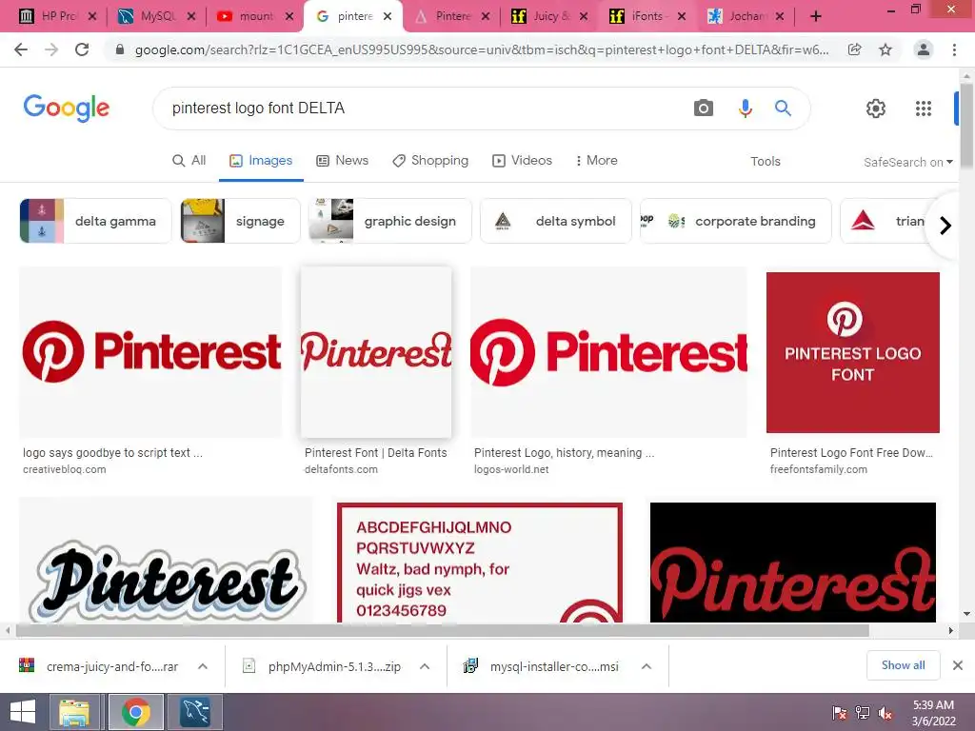
Task: Open the black-background Pinterest script thumbnail
Action: (793, 563)
